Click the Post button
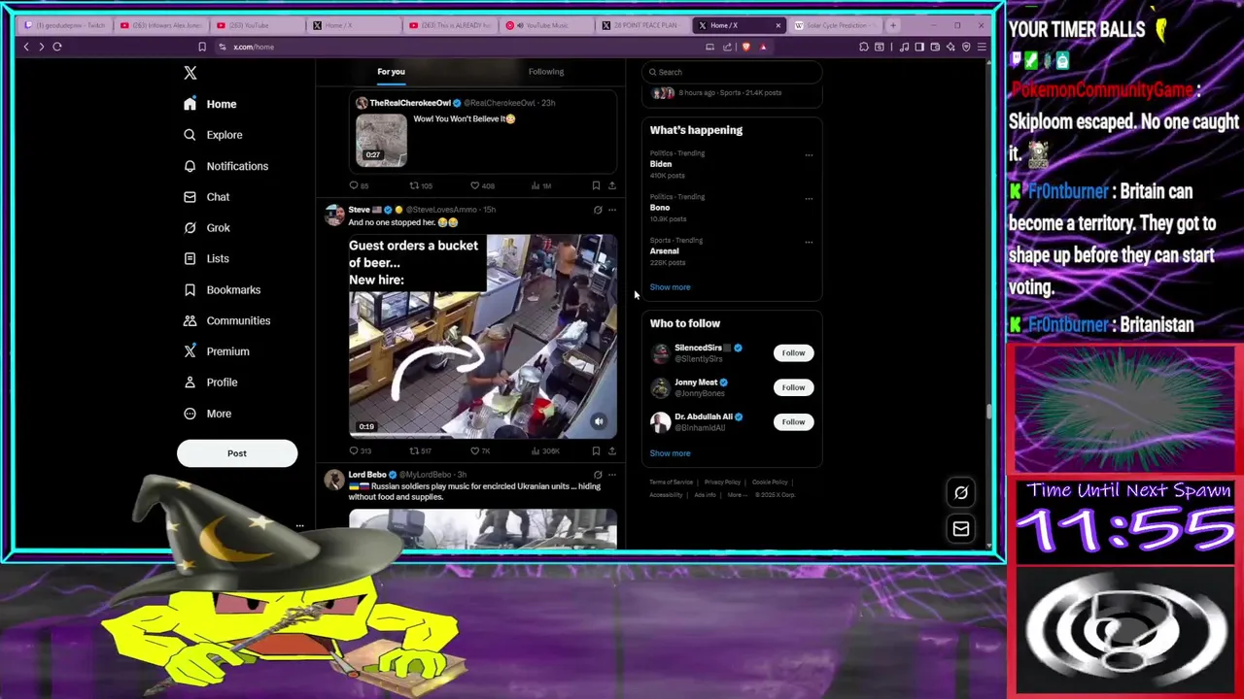 pos(237,453)
